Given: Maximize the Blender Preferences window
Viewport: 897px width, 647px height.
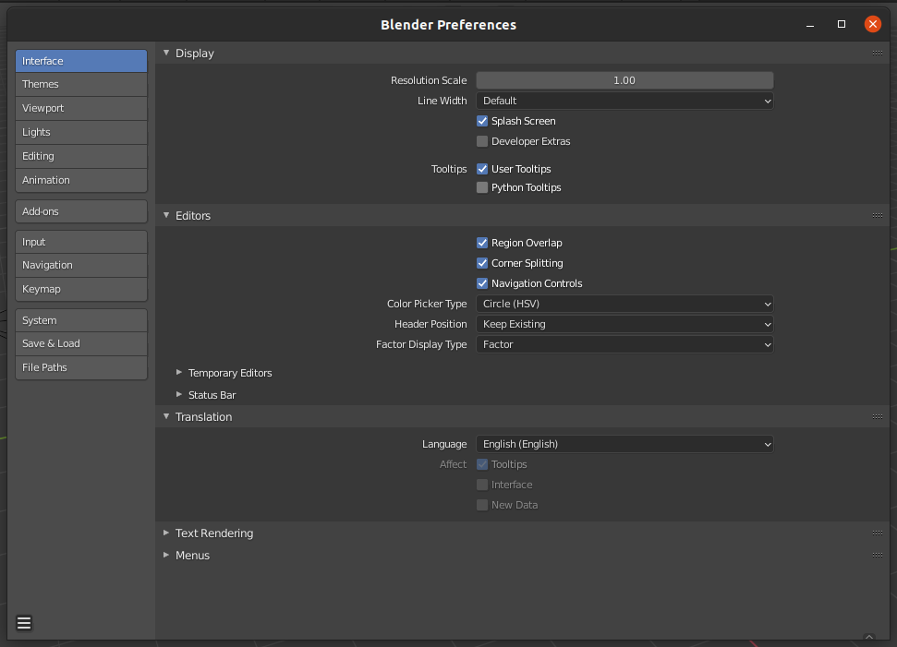Looking at the screenshot, I should 841,24.
